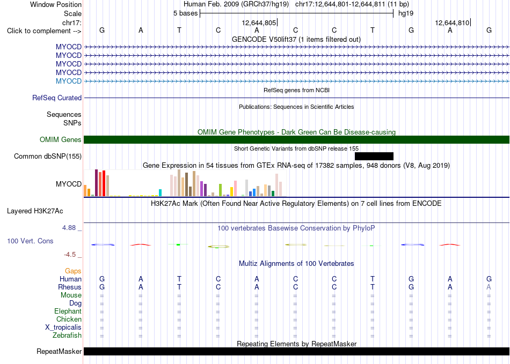Click the red PhyloP conservation mark under first A
The height and width of the screenshot is (364, 510).
point(141,244)
